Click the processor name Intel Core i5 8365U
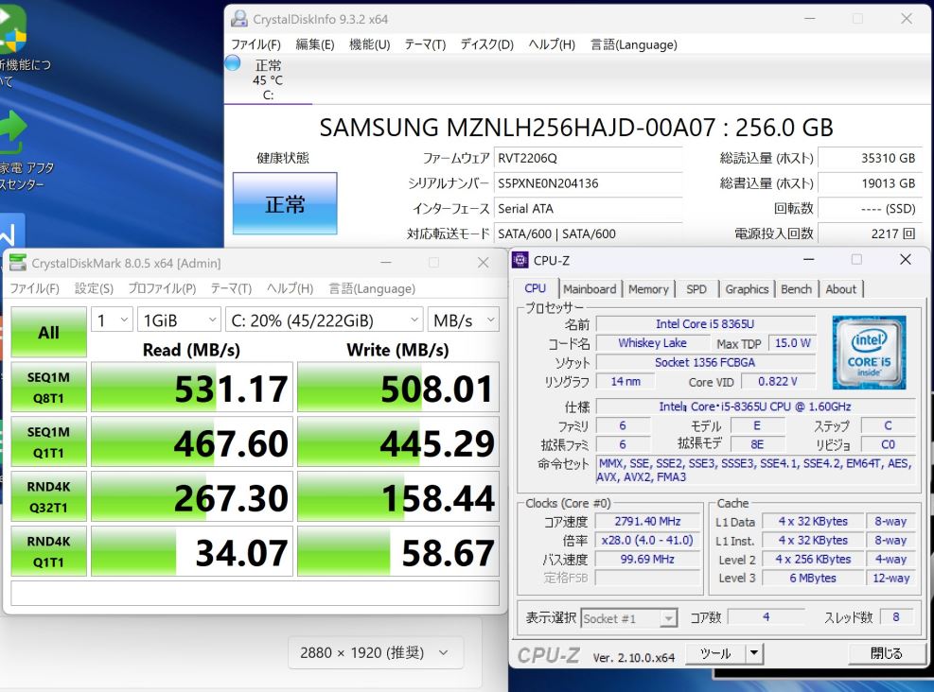 (x=705, y=324)
